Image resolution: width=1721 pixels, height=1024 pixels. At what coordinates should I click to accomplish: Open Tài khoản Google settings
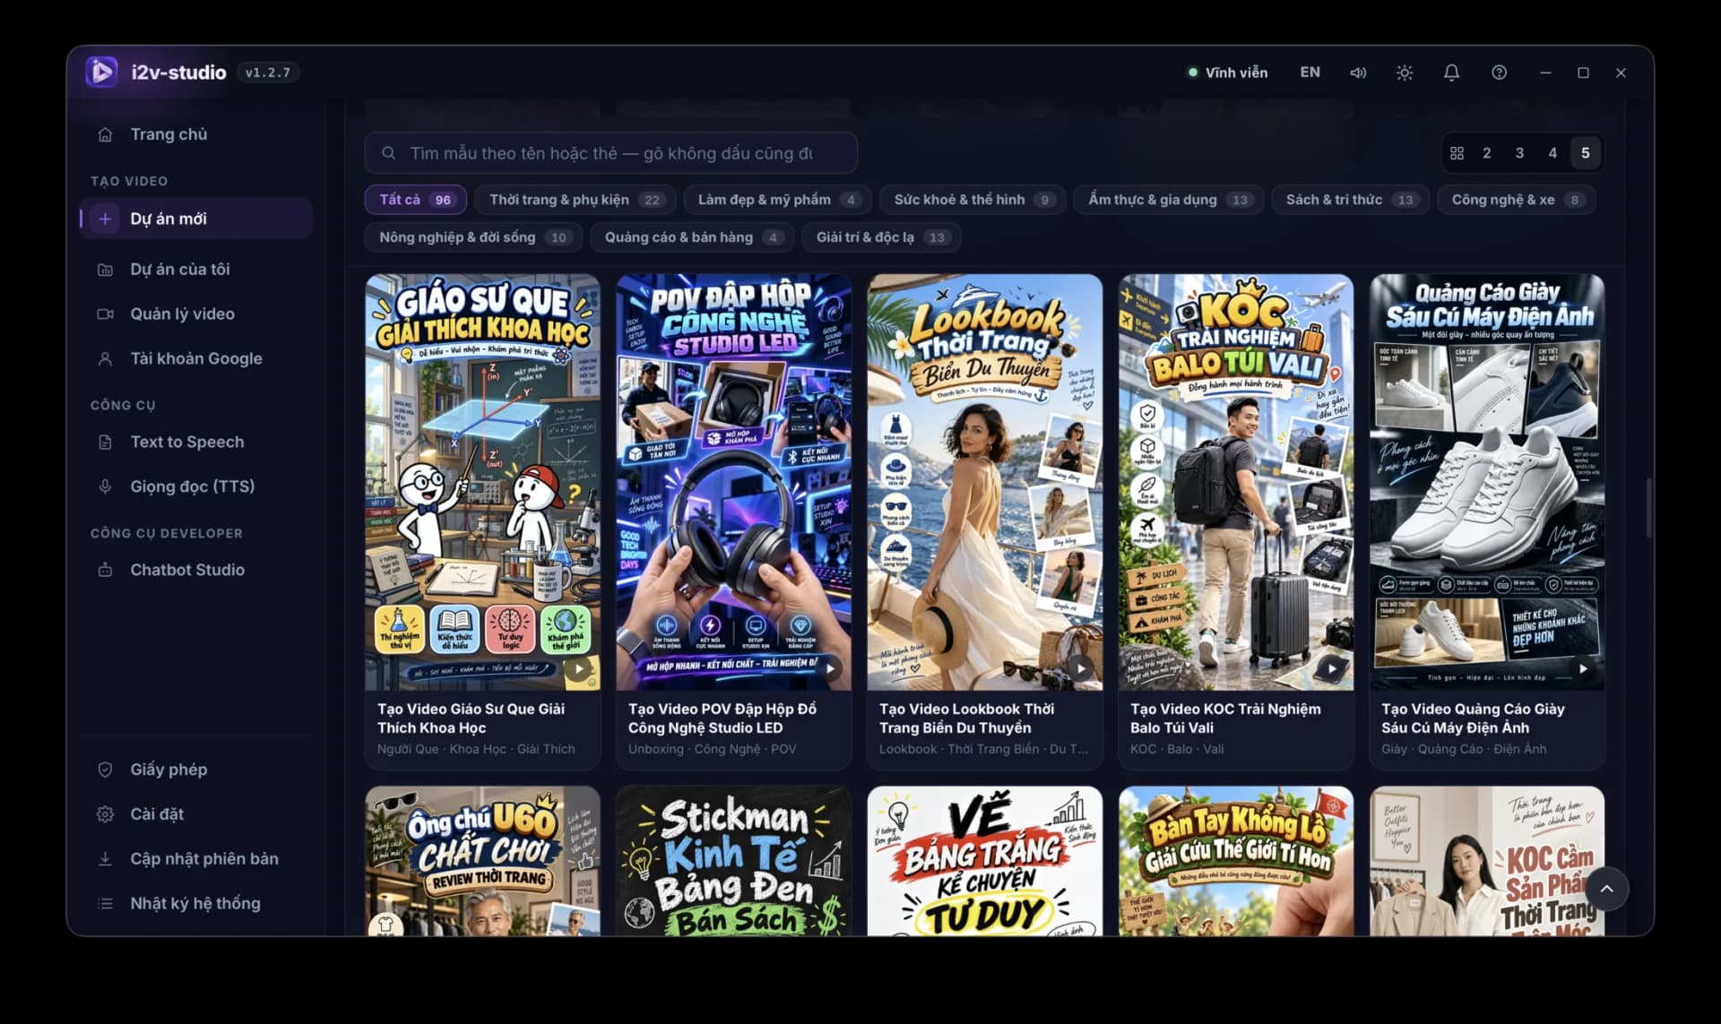point(195,358)
